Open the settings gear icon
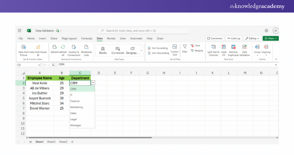294x155 pixels. [266, 30]
